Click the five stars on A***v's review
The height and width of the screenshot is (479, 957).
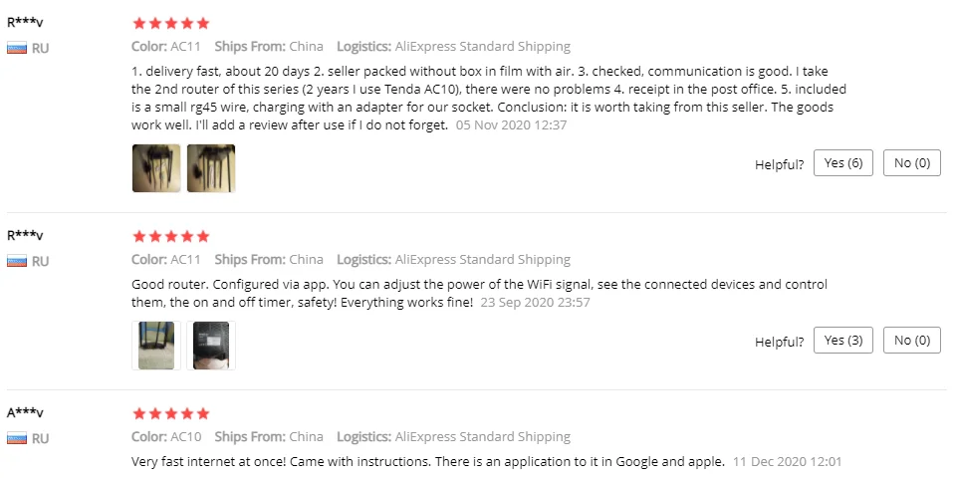click(x=170, y=413)
